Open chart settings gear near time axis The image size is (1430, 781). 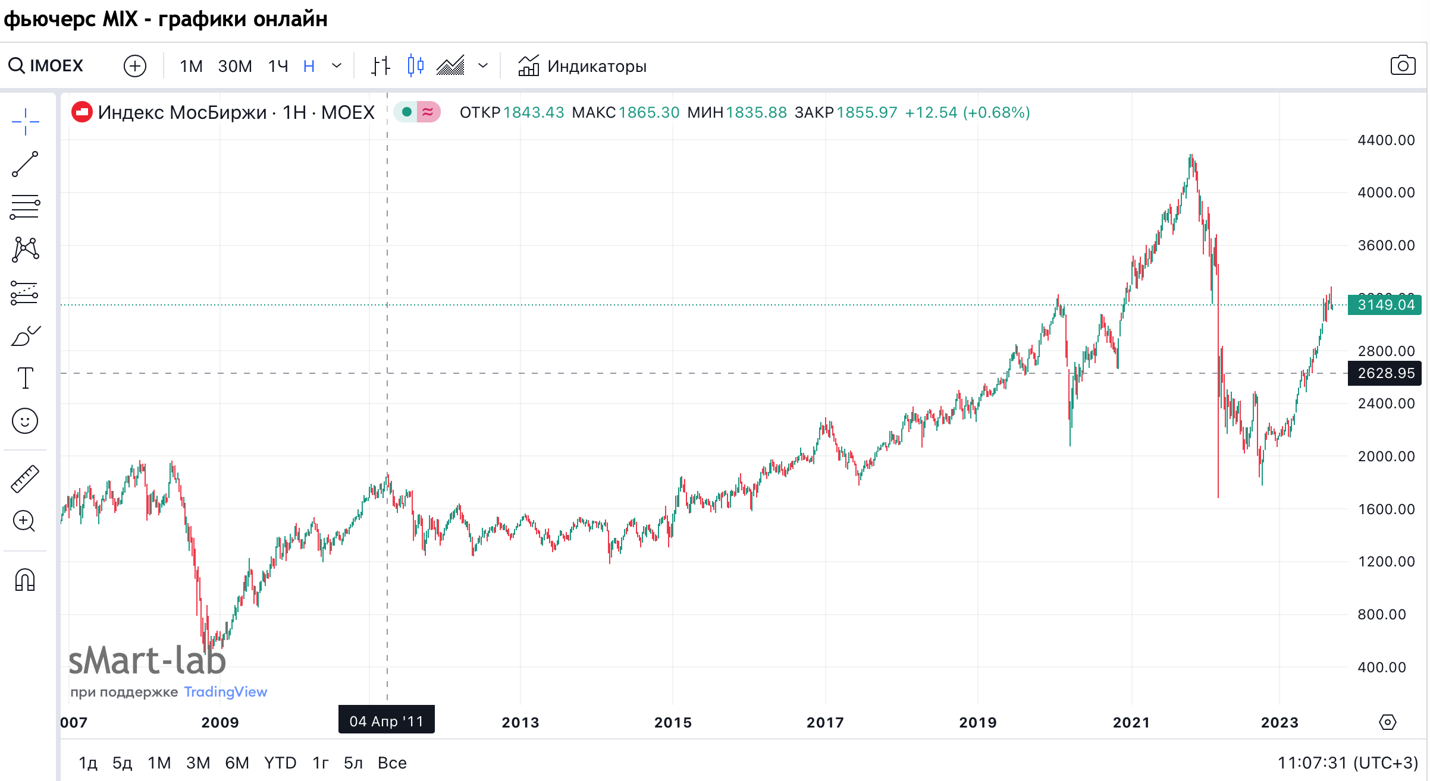[x=1387, y=722]
